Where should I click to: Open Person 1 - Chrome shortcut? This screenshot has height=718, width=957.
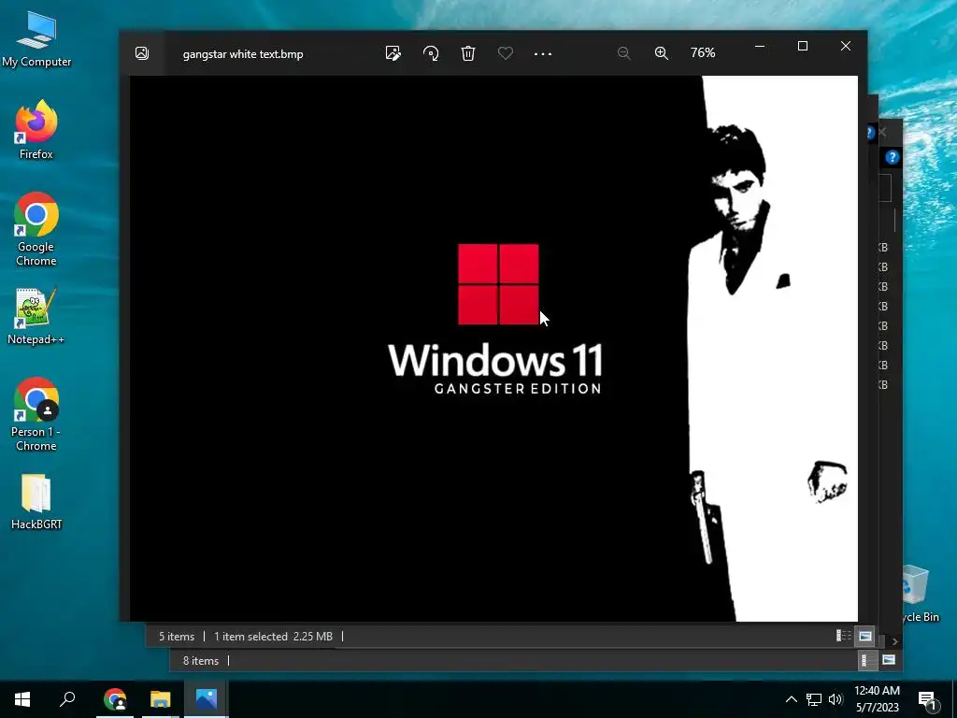click(x=36, y=414)
